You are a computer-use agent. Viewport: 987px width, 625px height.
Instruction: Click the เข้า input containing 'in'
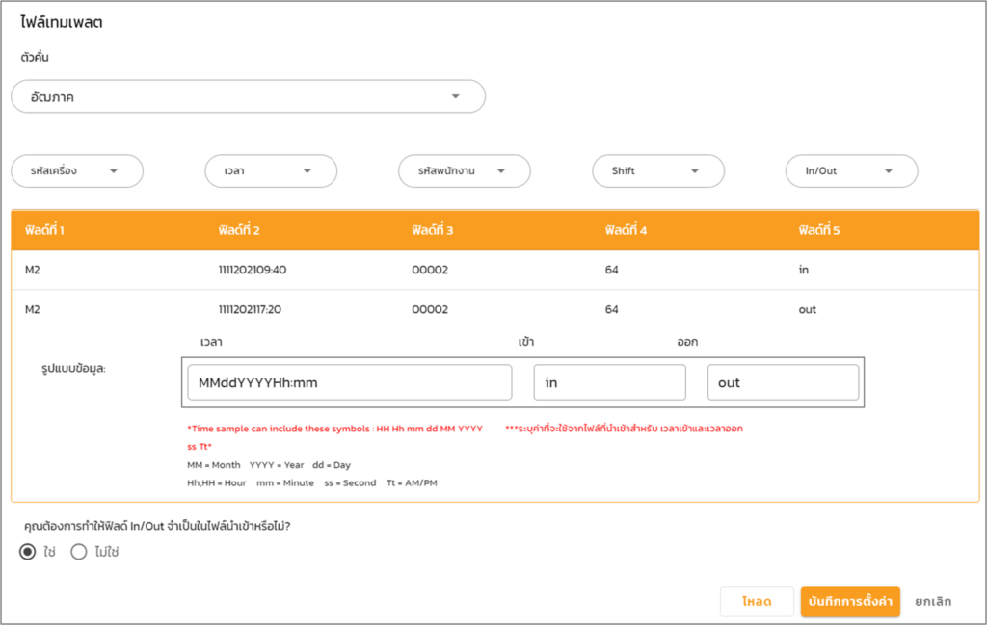pyautogui.click(x=609, y=382)
